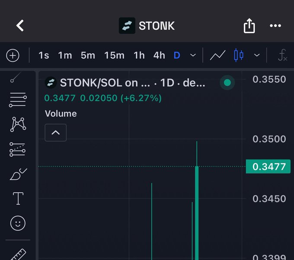The image size is (294, 260).
Task: Select the brush drawing tool
Action: (18, 174)
